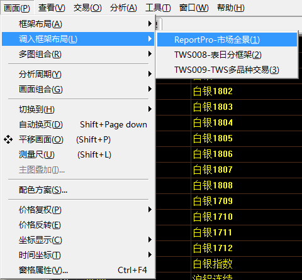
Task: Click submenu arrow beside 时间坐标(T)
Action: [x=150, y=254]
